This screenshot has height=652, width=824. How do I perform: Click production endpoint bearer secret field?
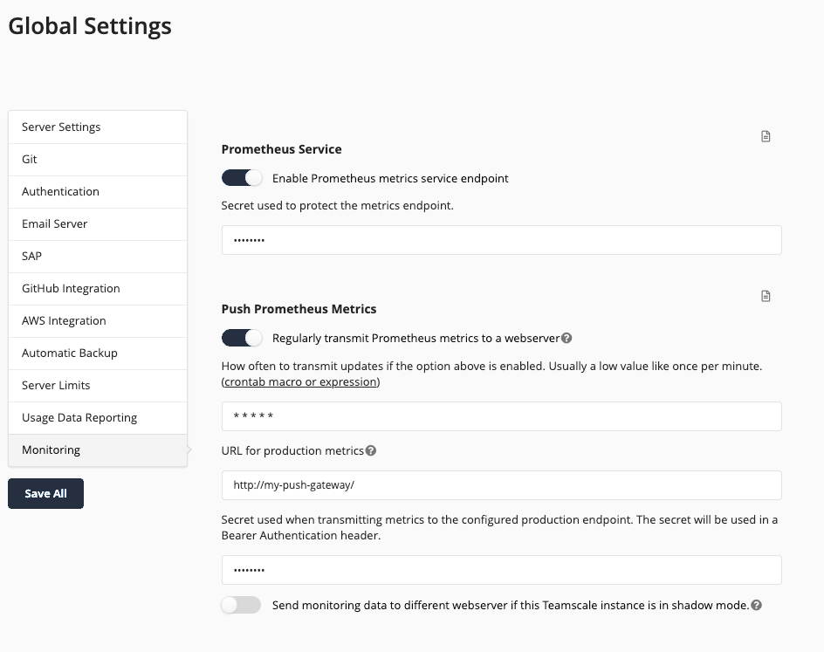501,570
